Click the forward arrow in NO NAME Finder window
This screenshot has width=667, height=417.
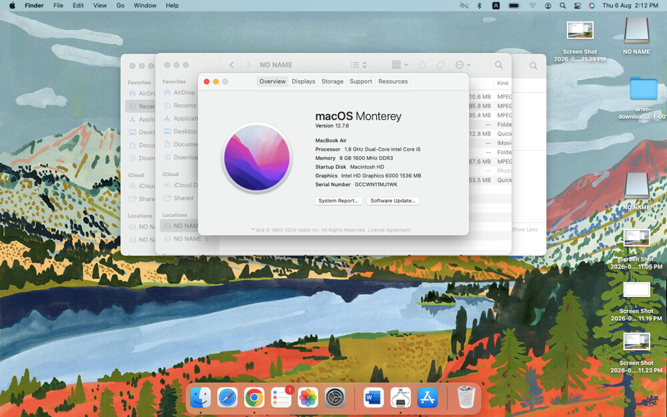pos(248,65)
